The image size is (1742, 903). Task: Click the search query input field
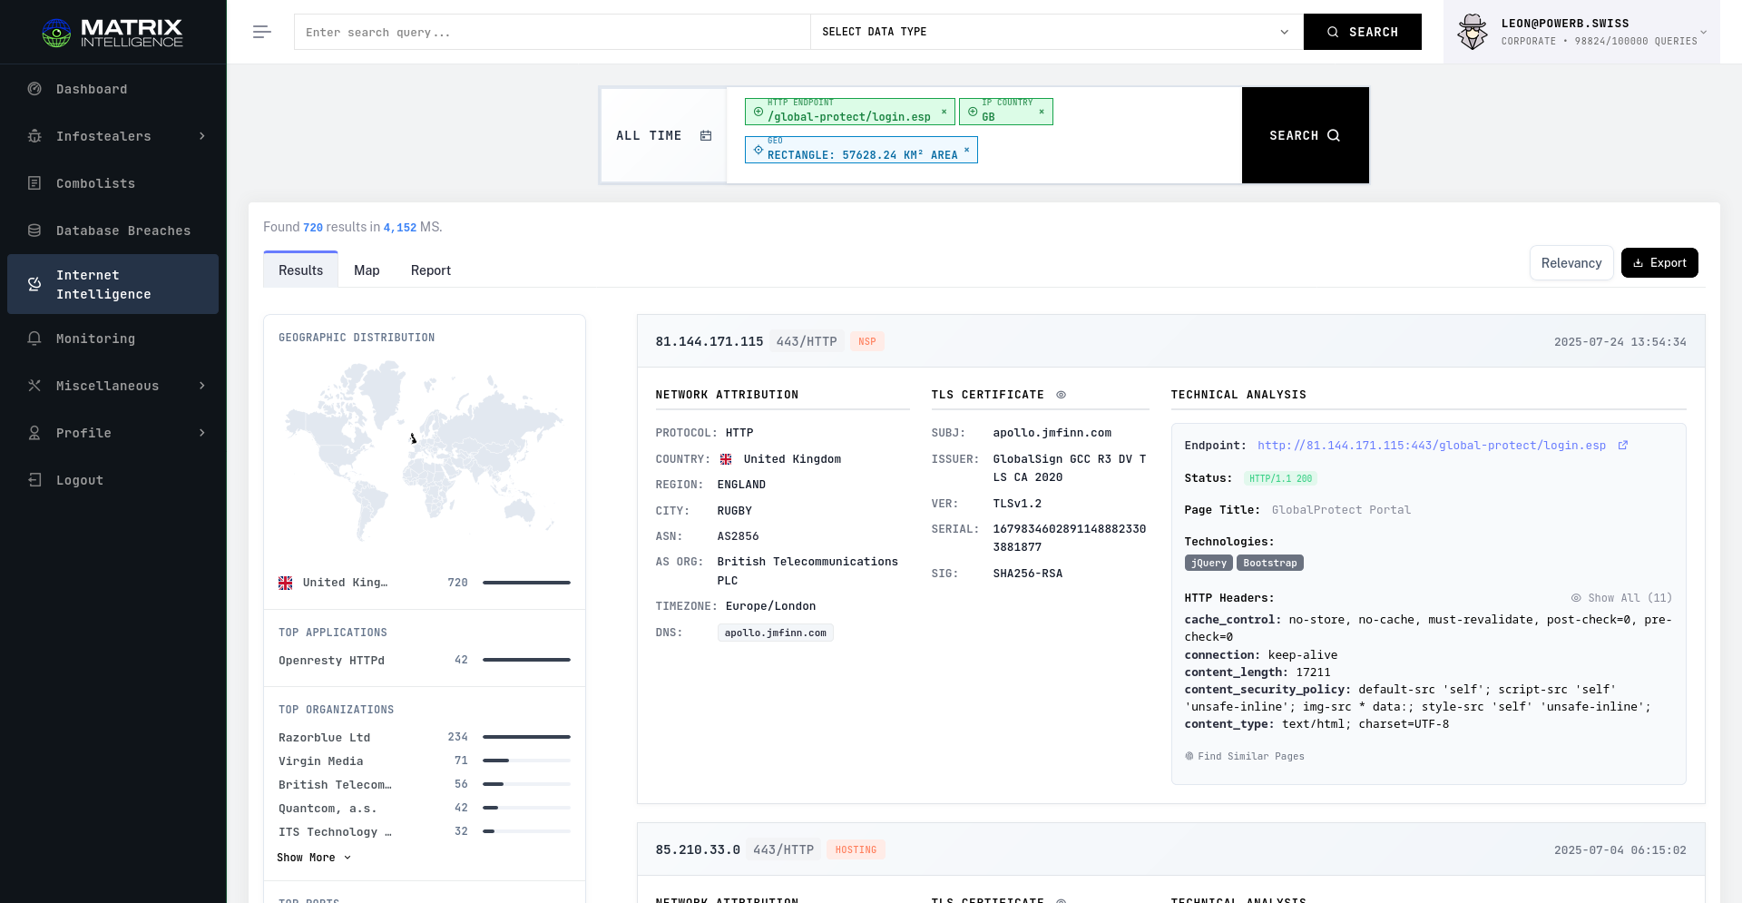coord(552,32)
